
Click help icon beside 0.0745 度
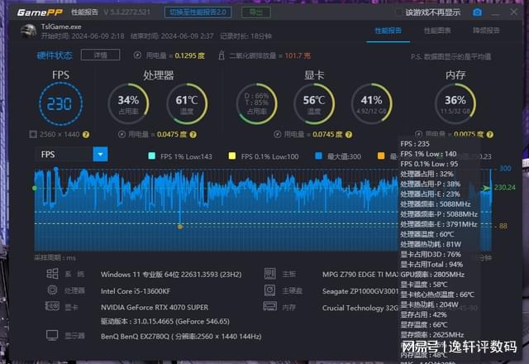coord(349,134)
